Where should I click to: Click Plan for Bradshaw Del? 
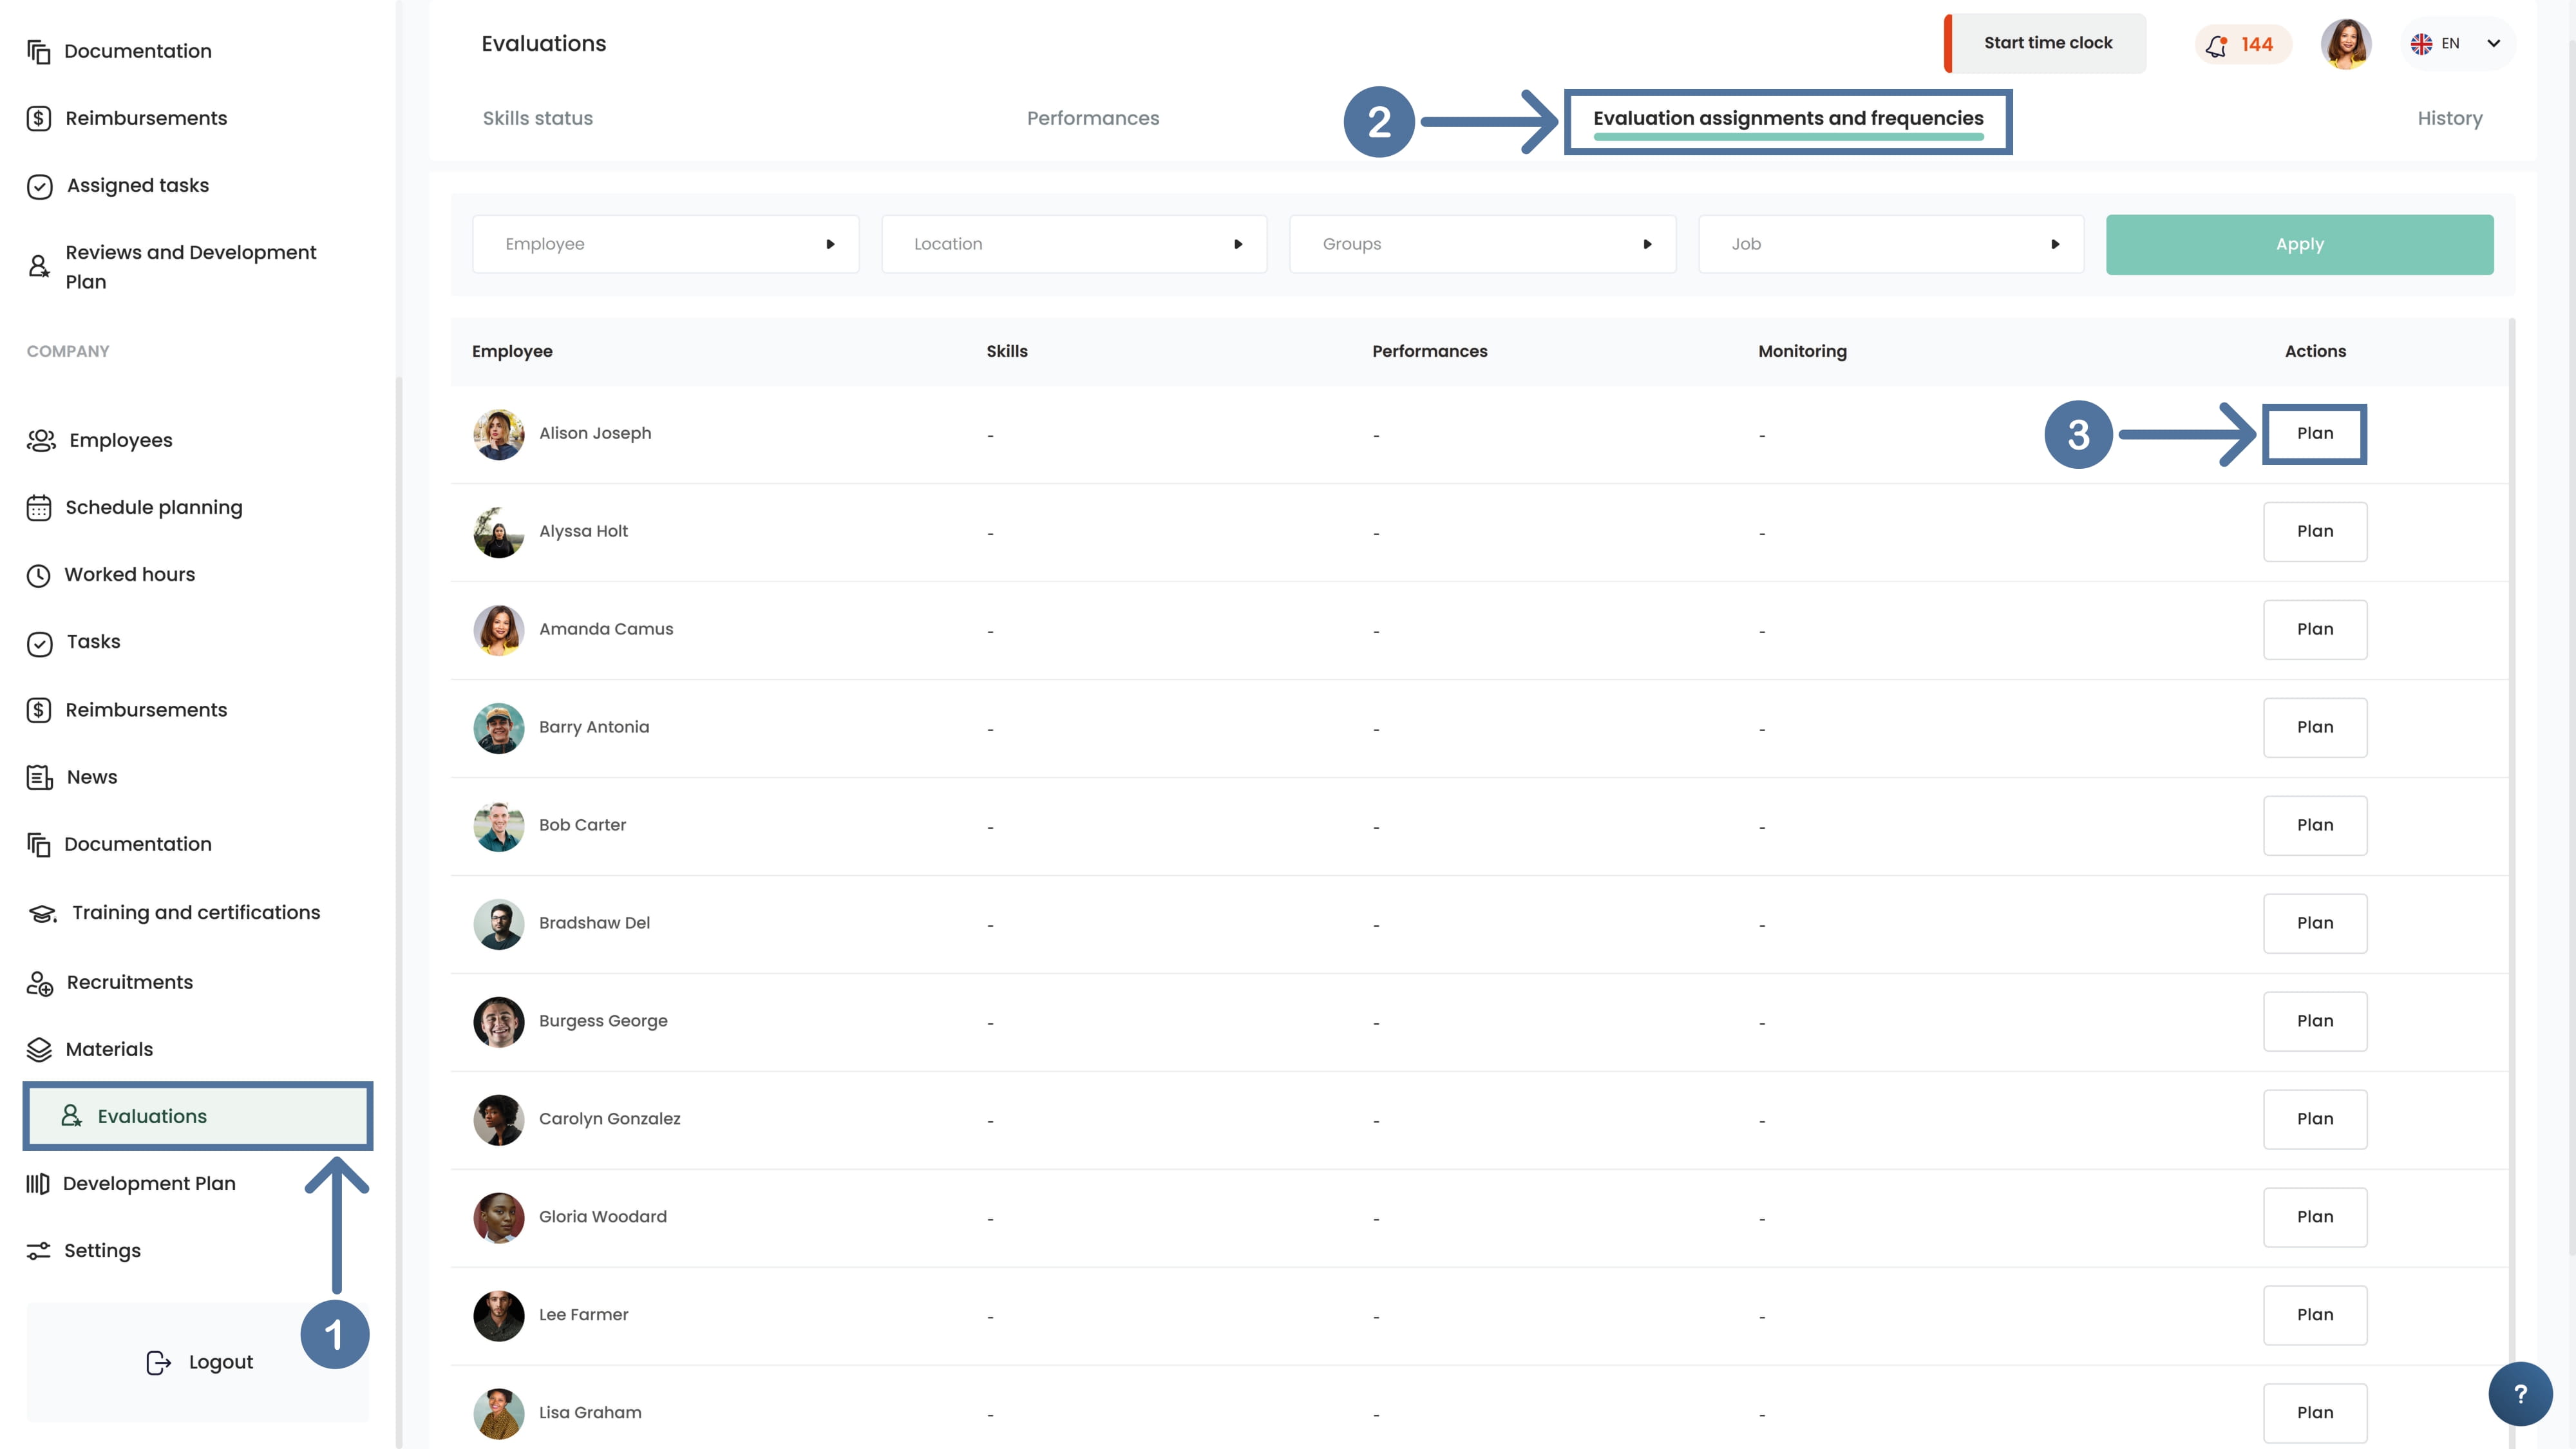[x=2314, y=924]
